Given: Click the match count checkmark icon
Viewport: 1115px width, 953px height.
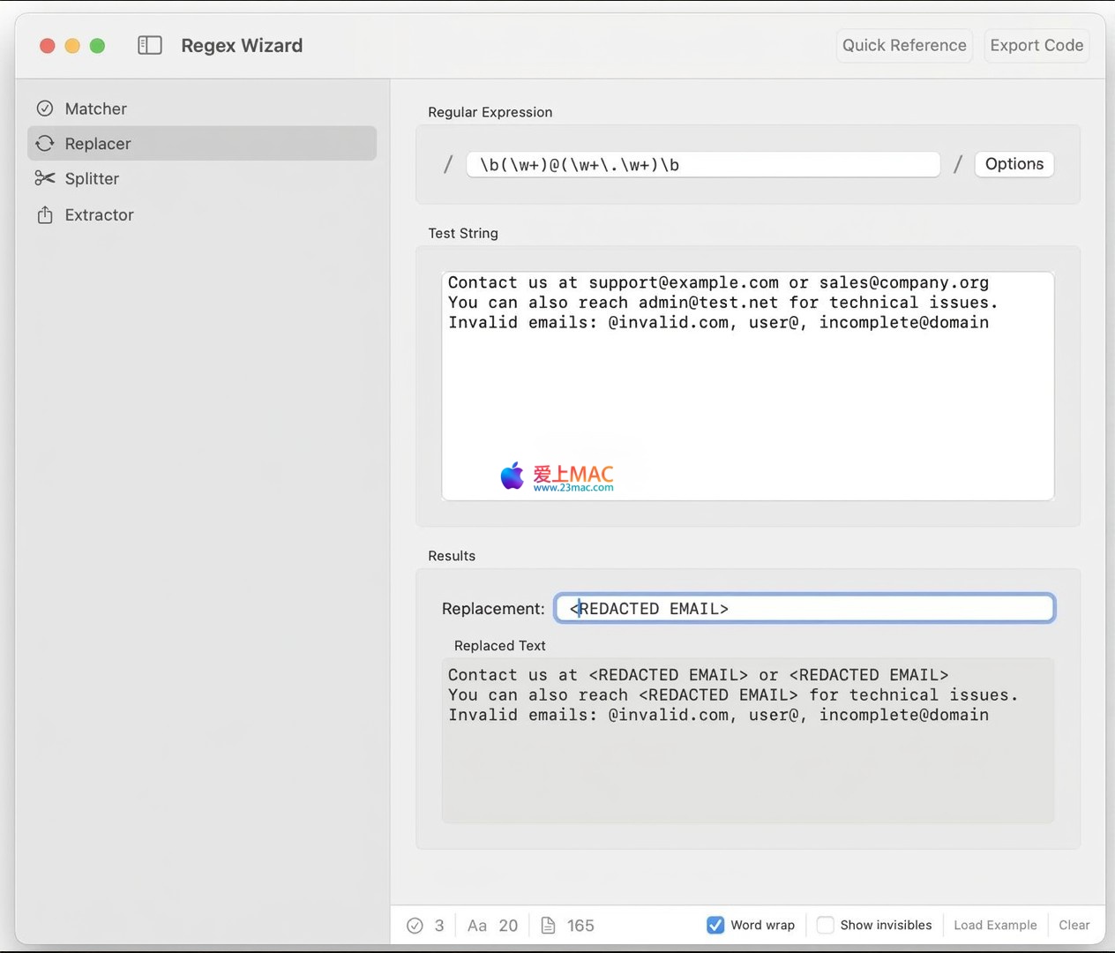Looking at the screenshot, I should [415, 925].
